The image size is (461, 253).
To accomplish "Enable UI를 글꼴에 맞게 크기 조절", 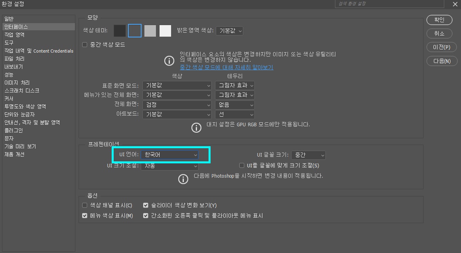I will coord(242,165).
